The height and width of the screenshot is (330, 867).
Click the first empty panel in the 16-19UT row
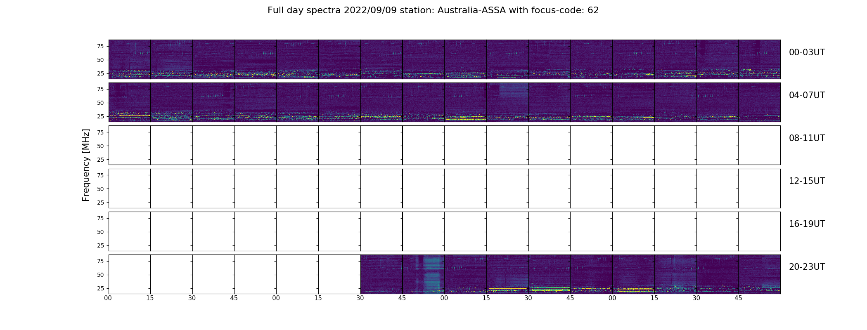[130, 231]
